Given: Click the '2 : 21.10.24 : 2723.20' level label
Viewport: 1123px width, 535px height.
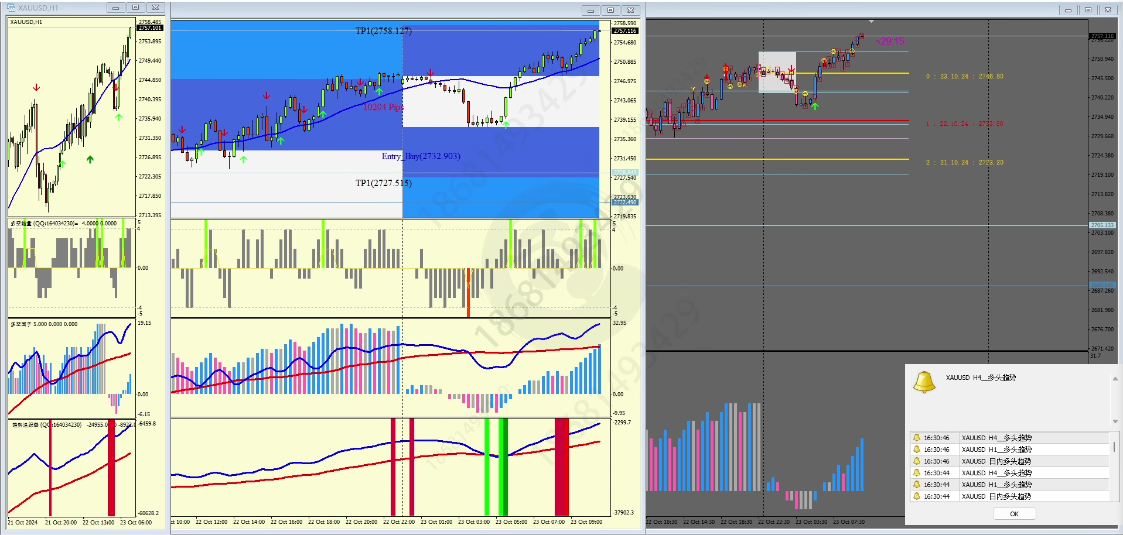Looking at the screenshot, I should point(964,162).
